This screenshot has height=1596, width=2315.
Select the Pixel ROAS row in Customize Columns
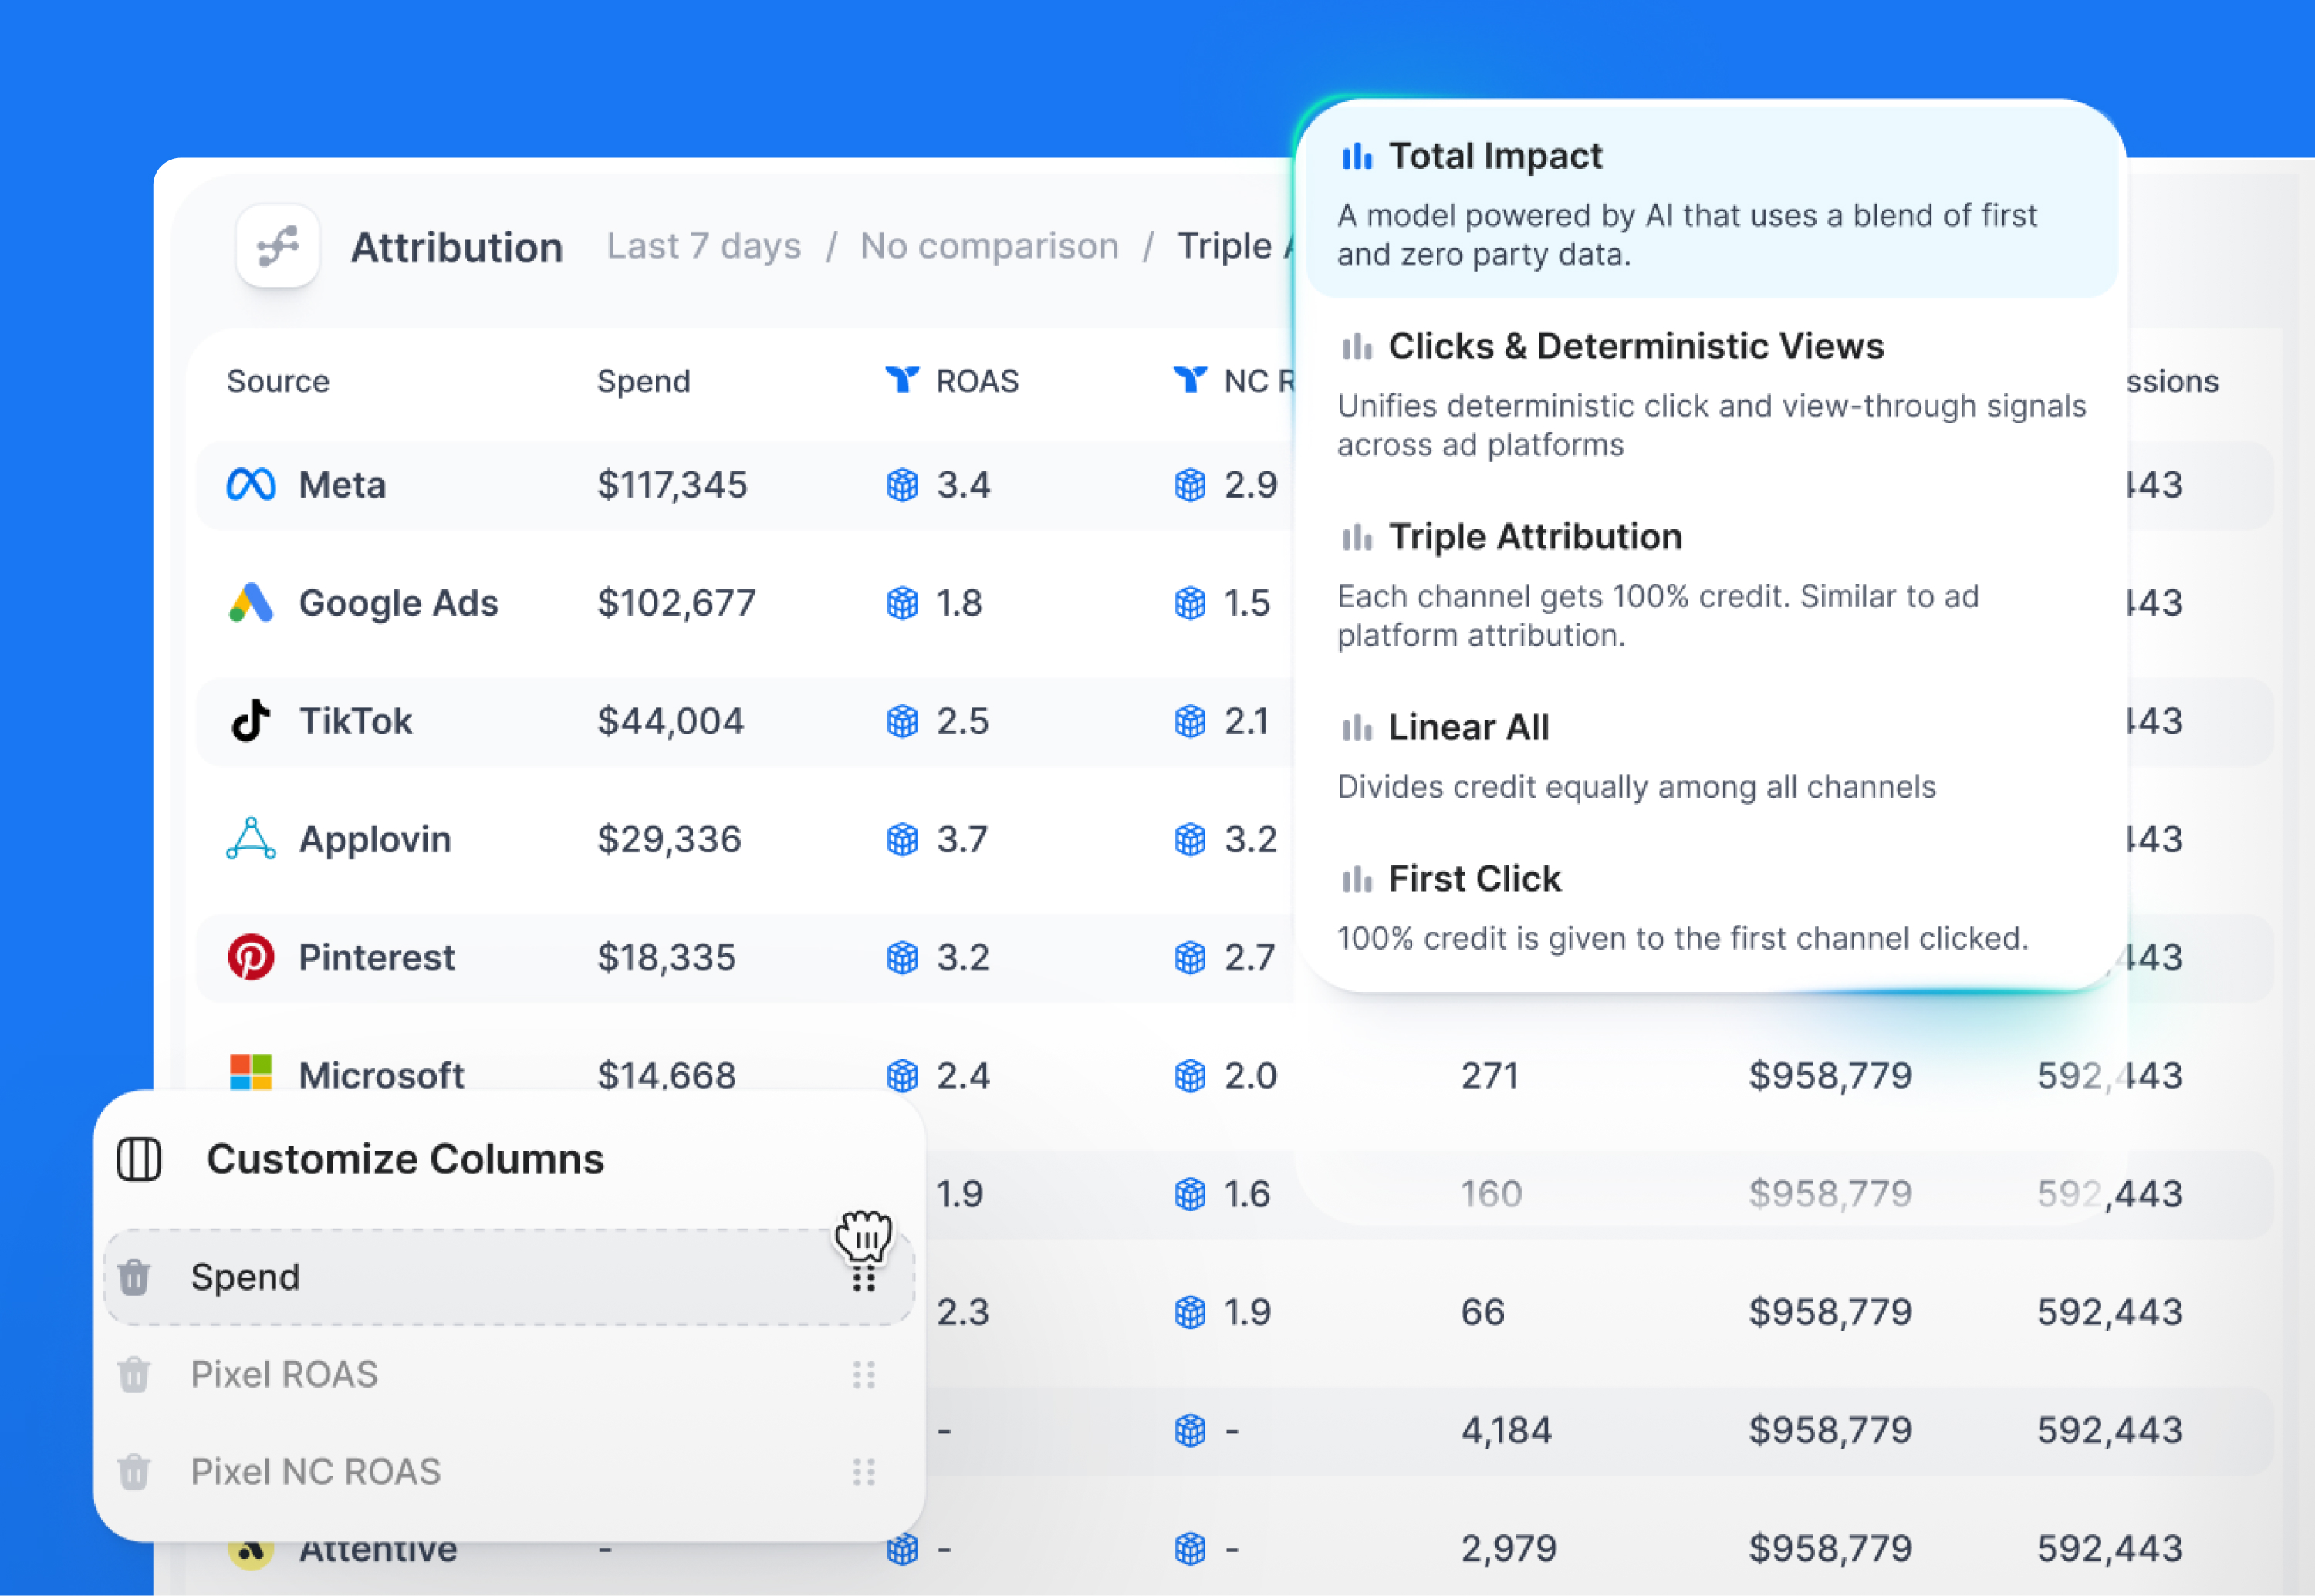(509, 1375)
